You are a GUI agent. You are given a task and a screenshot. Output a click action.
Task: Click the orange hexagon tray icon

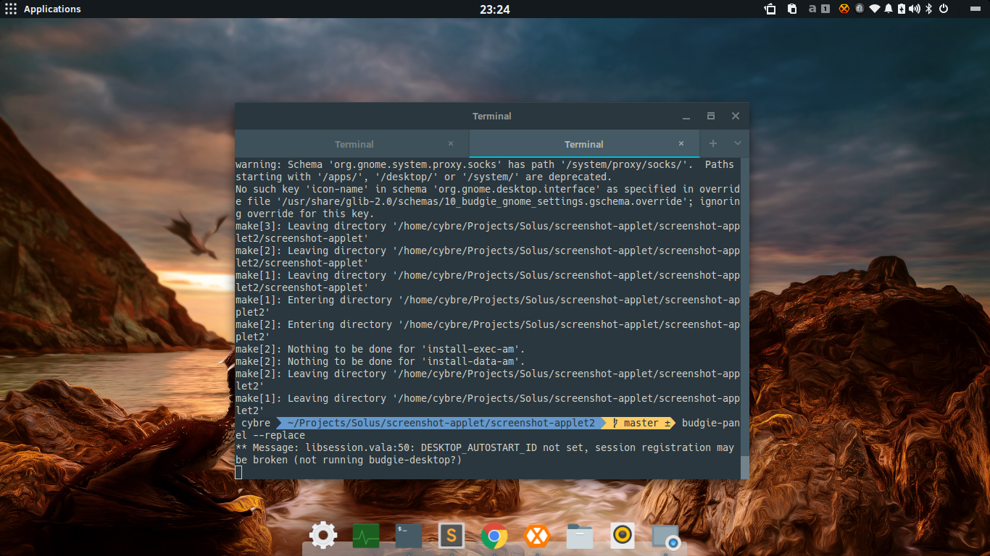pos(844,9)
